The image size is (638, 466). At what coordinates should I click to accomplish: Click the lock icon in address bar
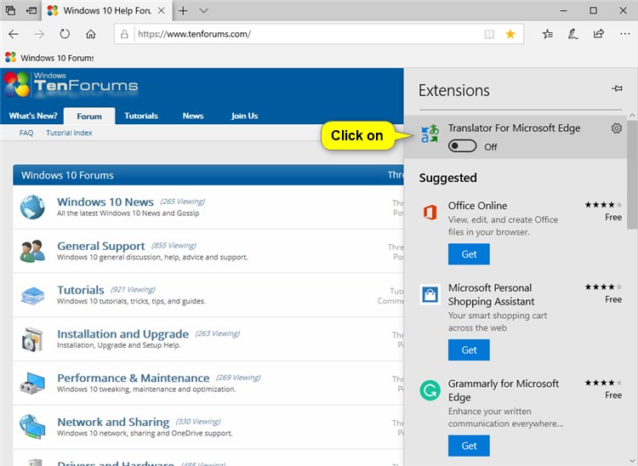tap(124, 34)
